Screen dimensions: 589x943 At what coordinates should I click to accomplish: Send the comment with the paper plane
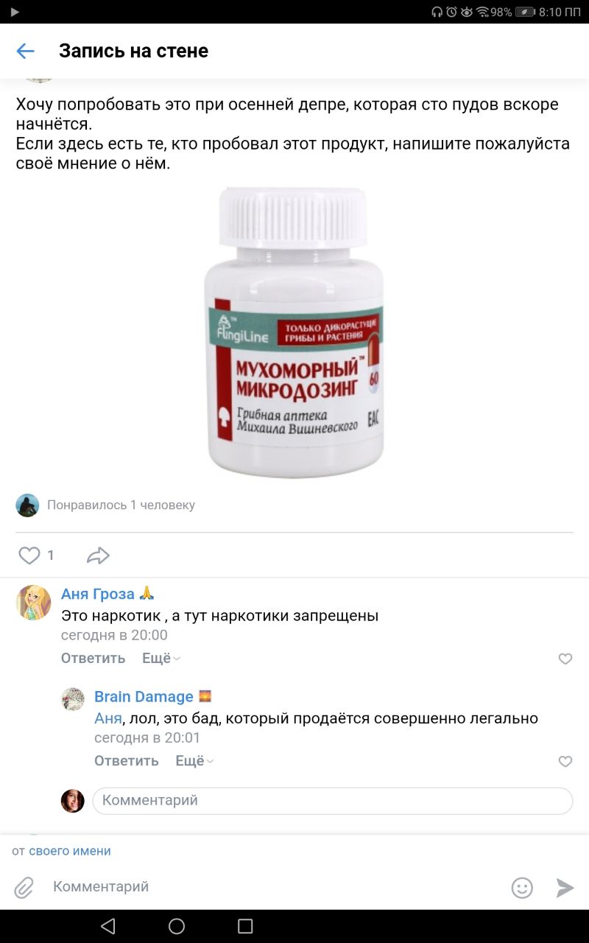[x=565, y=888]
